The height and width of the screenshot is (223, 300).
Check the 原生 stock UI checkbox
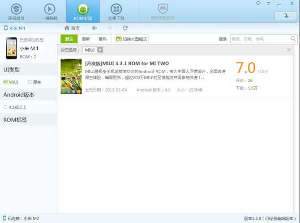pyautogui.click(x=30, y=82)
